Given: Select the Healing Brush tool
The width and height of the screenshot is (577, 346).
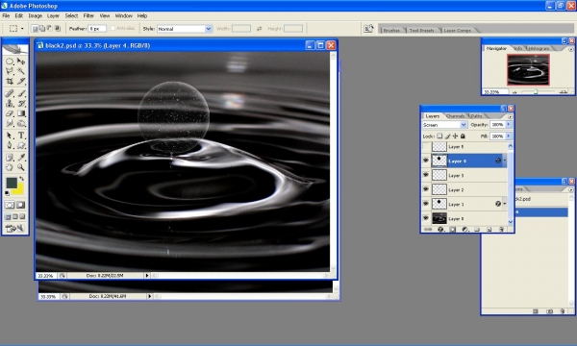Looking at the screenshot, I should pos(10,93).
